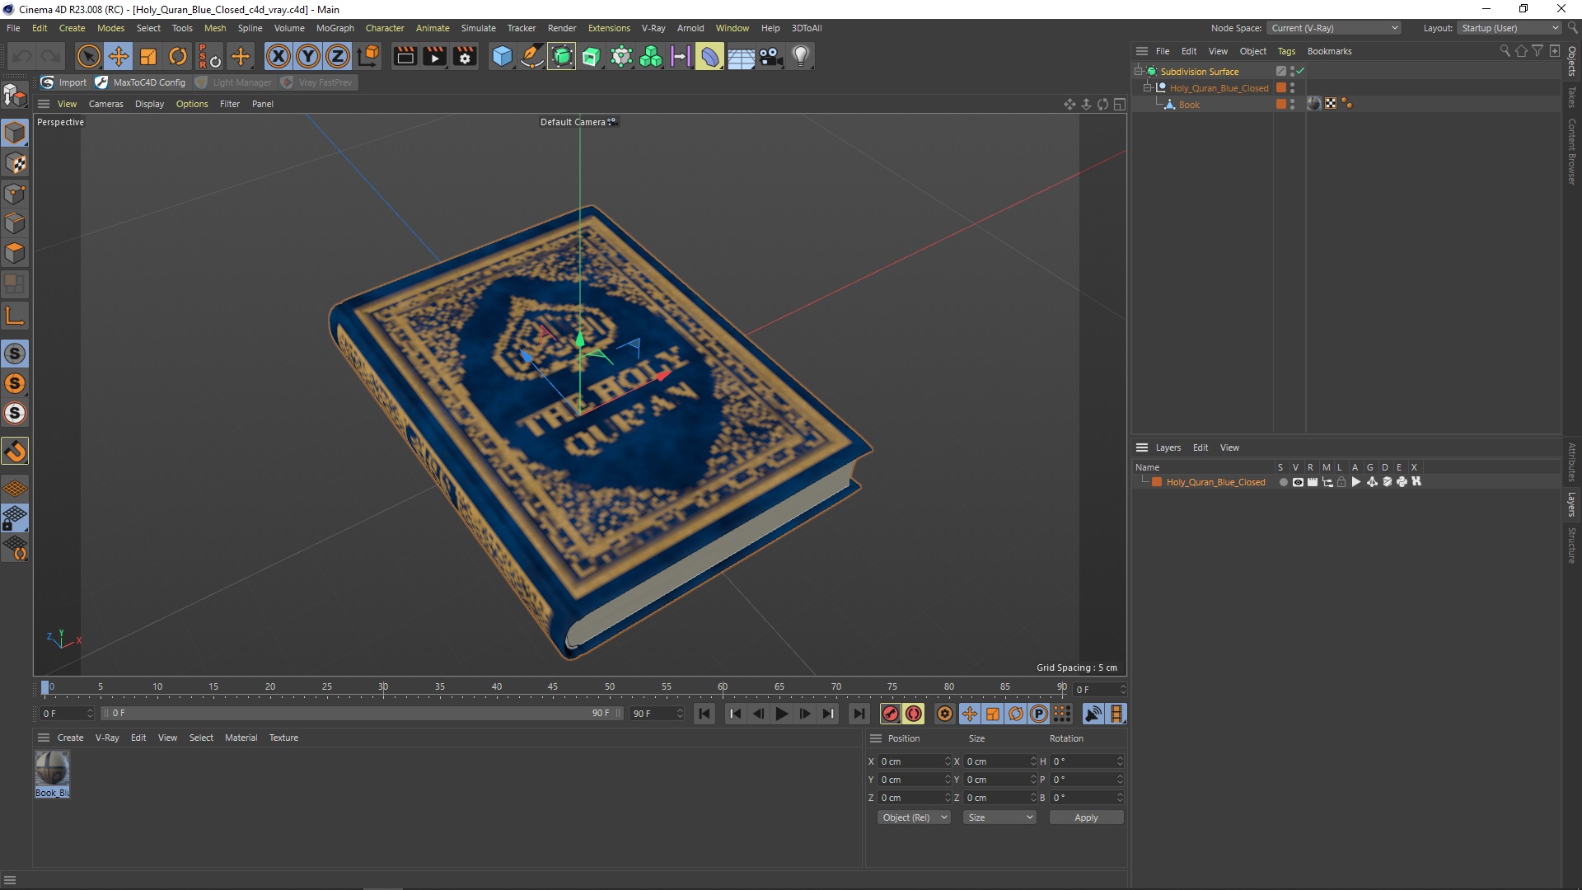
Task: Open Render Settings gear clapperboard
Action: click(466, 56)
